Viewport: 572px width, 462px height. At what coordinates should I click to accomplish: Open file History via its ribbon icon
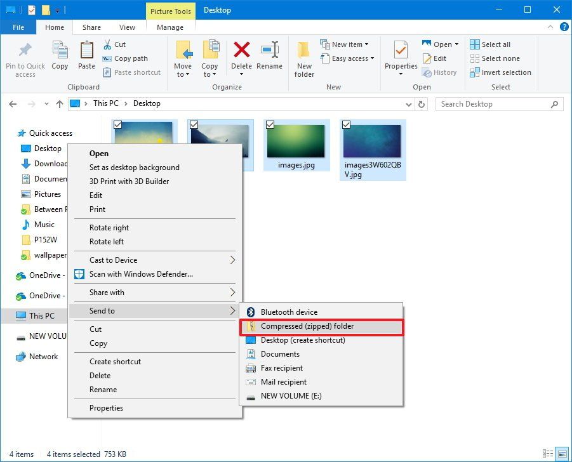pos(441,72)
